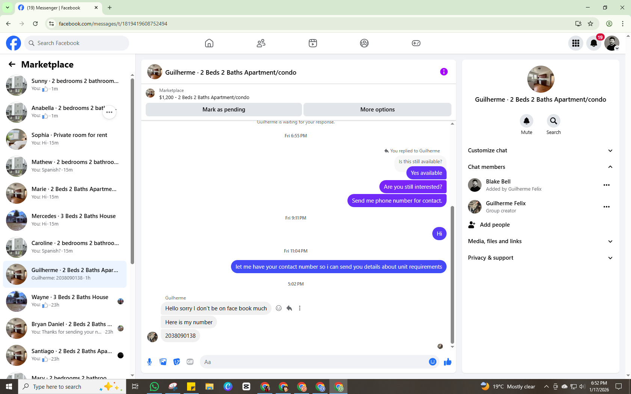Click Messenger Facebook browser tab

[x=58, y=8]
